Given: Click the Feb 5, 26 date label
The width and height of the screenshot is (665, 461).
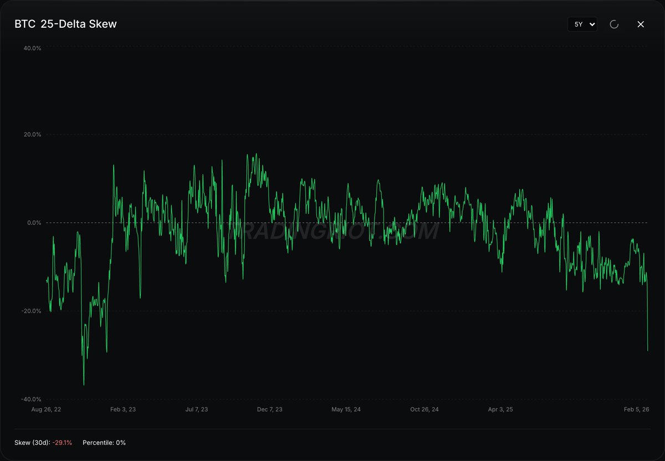Looking at the screenshot, I should pos(636,409).
